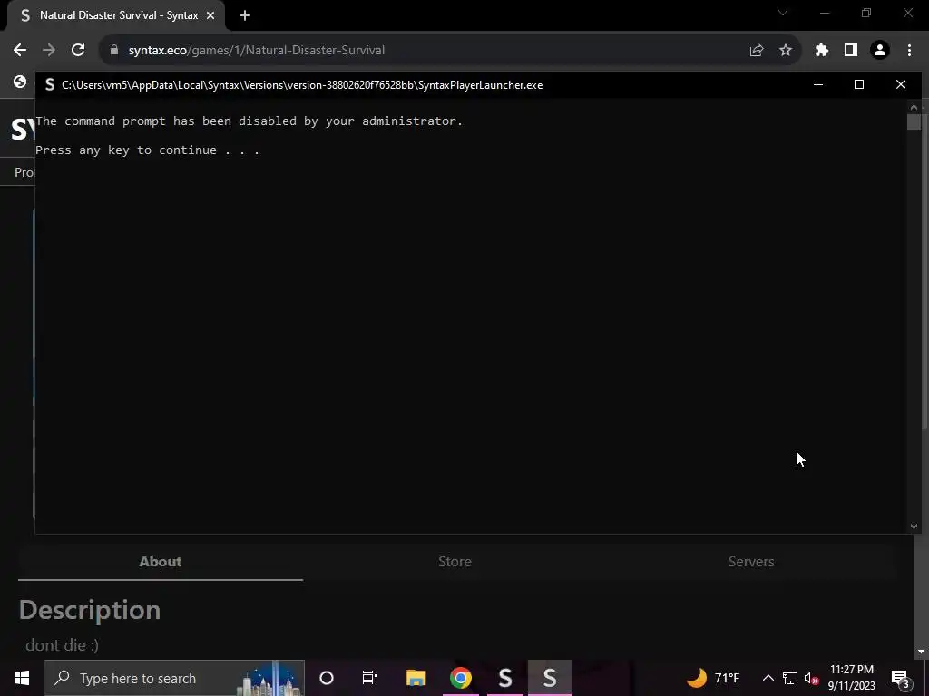Switch to Google Chrome on the taskbar
Viewport: 929px width, 696px height.
click(461, 678)
